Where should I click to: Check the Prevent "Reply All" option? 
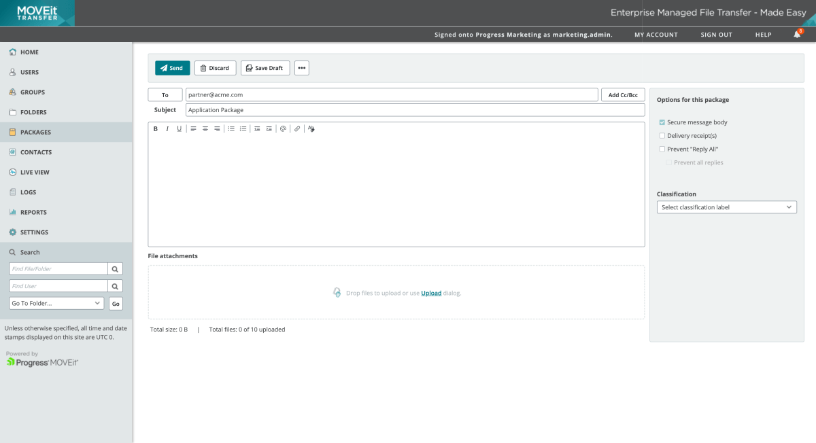(662, 149)
